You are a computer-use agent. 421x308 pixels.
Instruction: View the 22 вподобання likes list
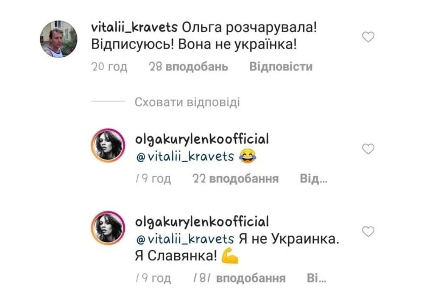click(x=236, y=178)
